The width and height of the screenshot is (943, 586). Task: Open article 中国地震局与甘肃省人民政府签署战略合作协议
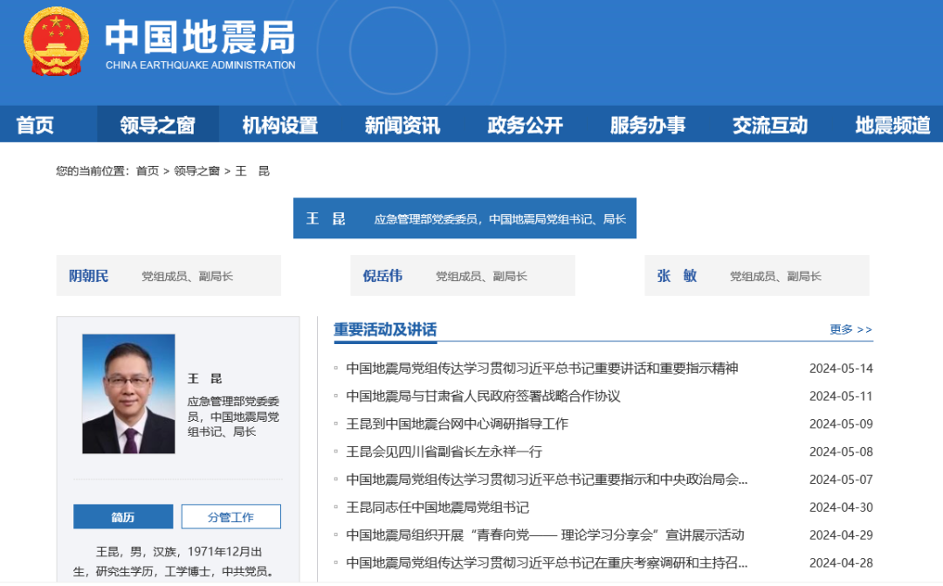click(x=483, y=396)
